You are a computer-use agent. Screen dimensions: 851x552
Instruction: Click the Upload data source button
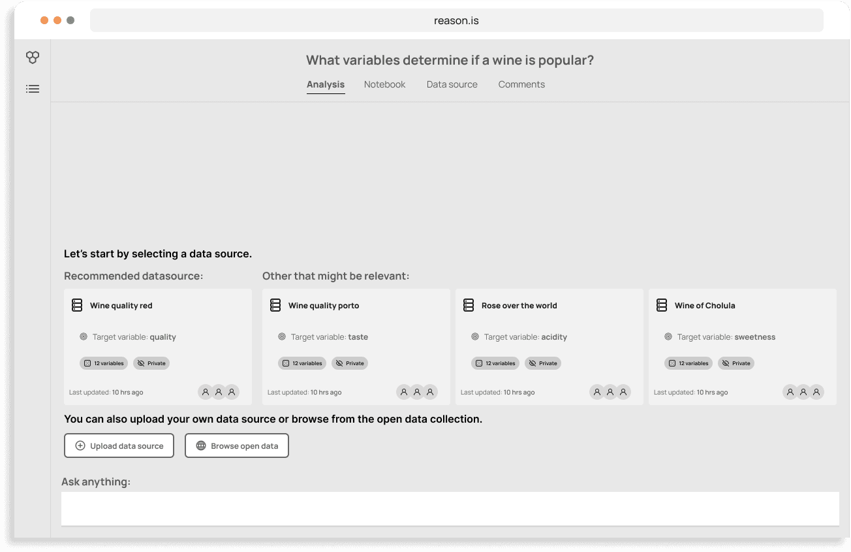(x=119, y=445)
